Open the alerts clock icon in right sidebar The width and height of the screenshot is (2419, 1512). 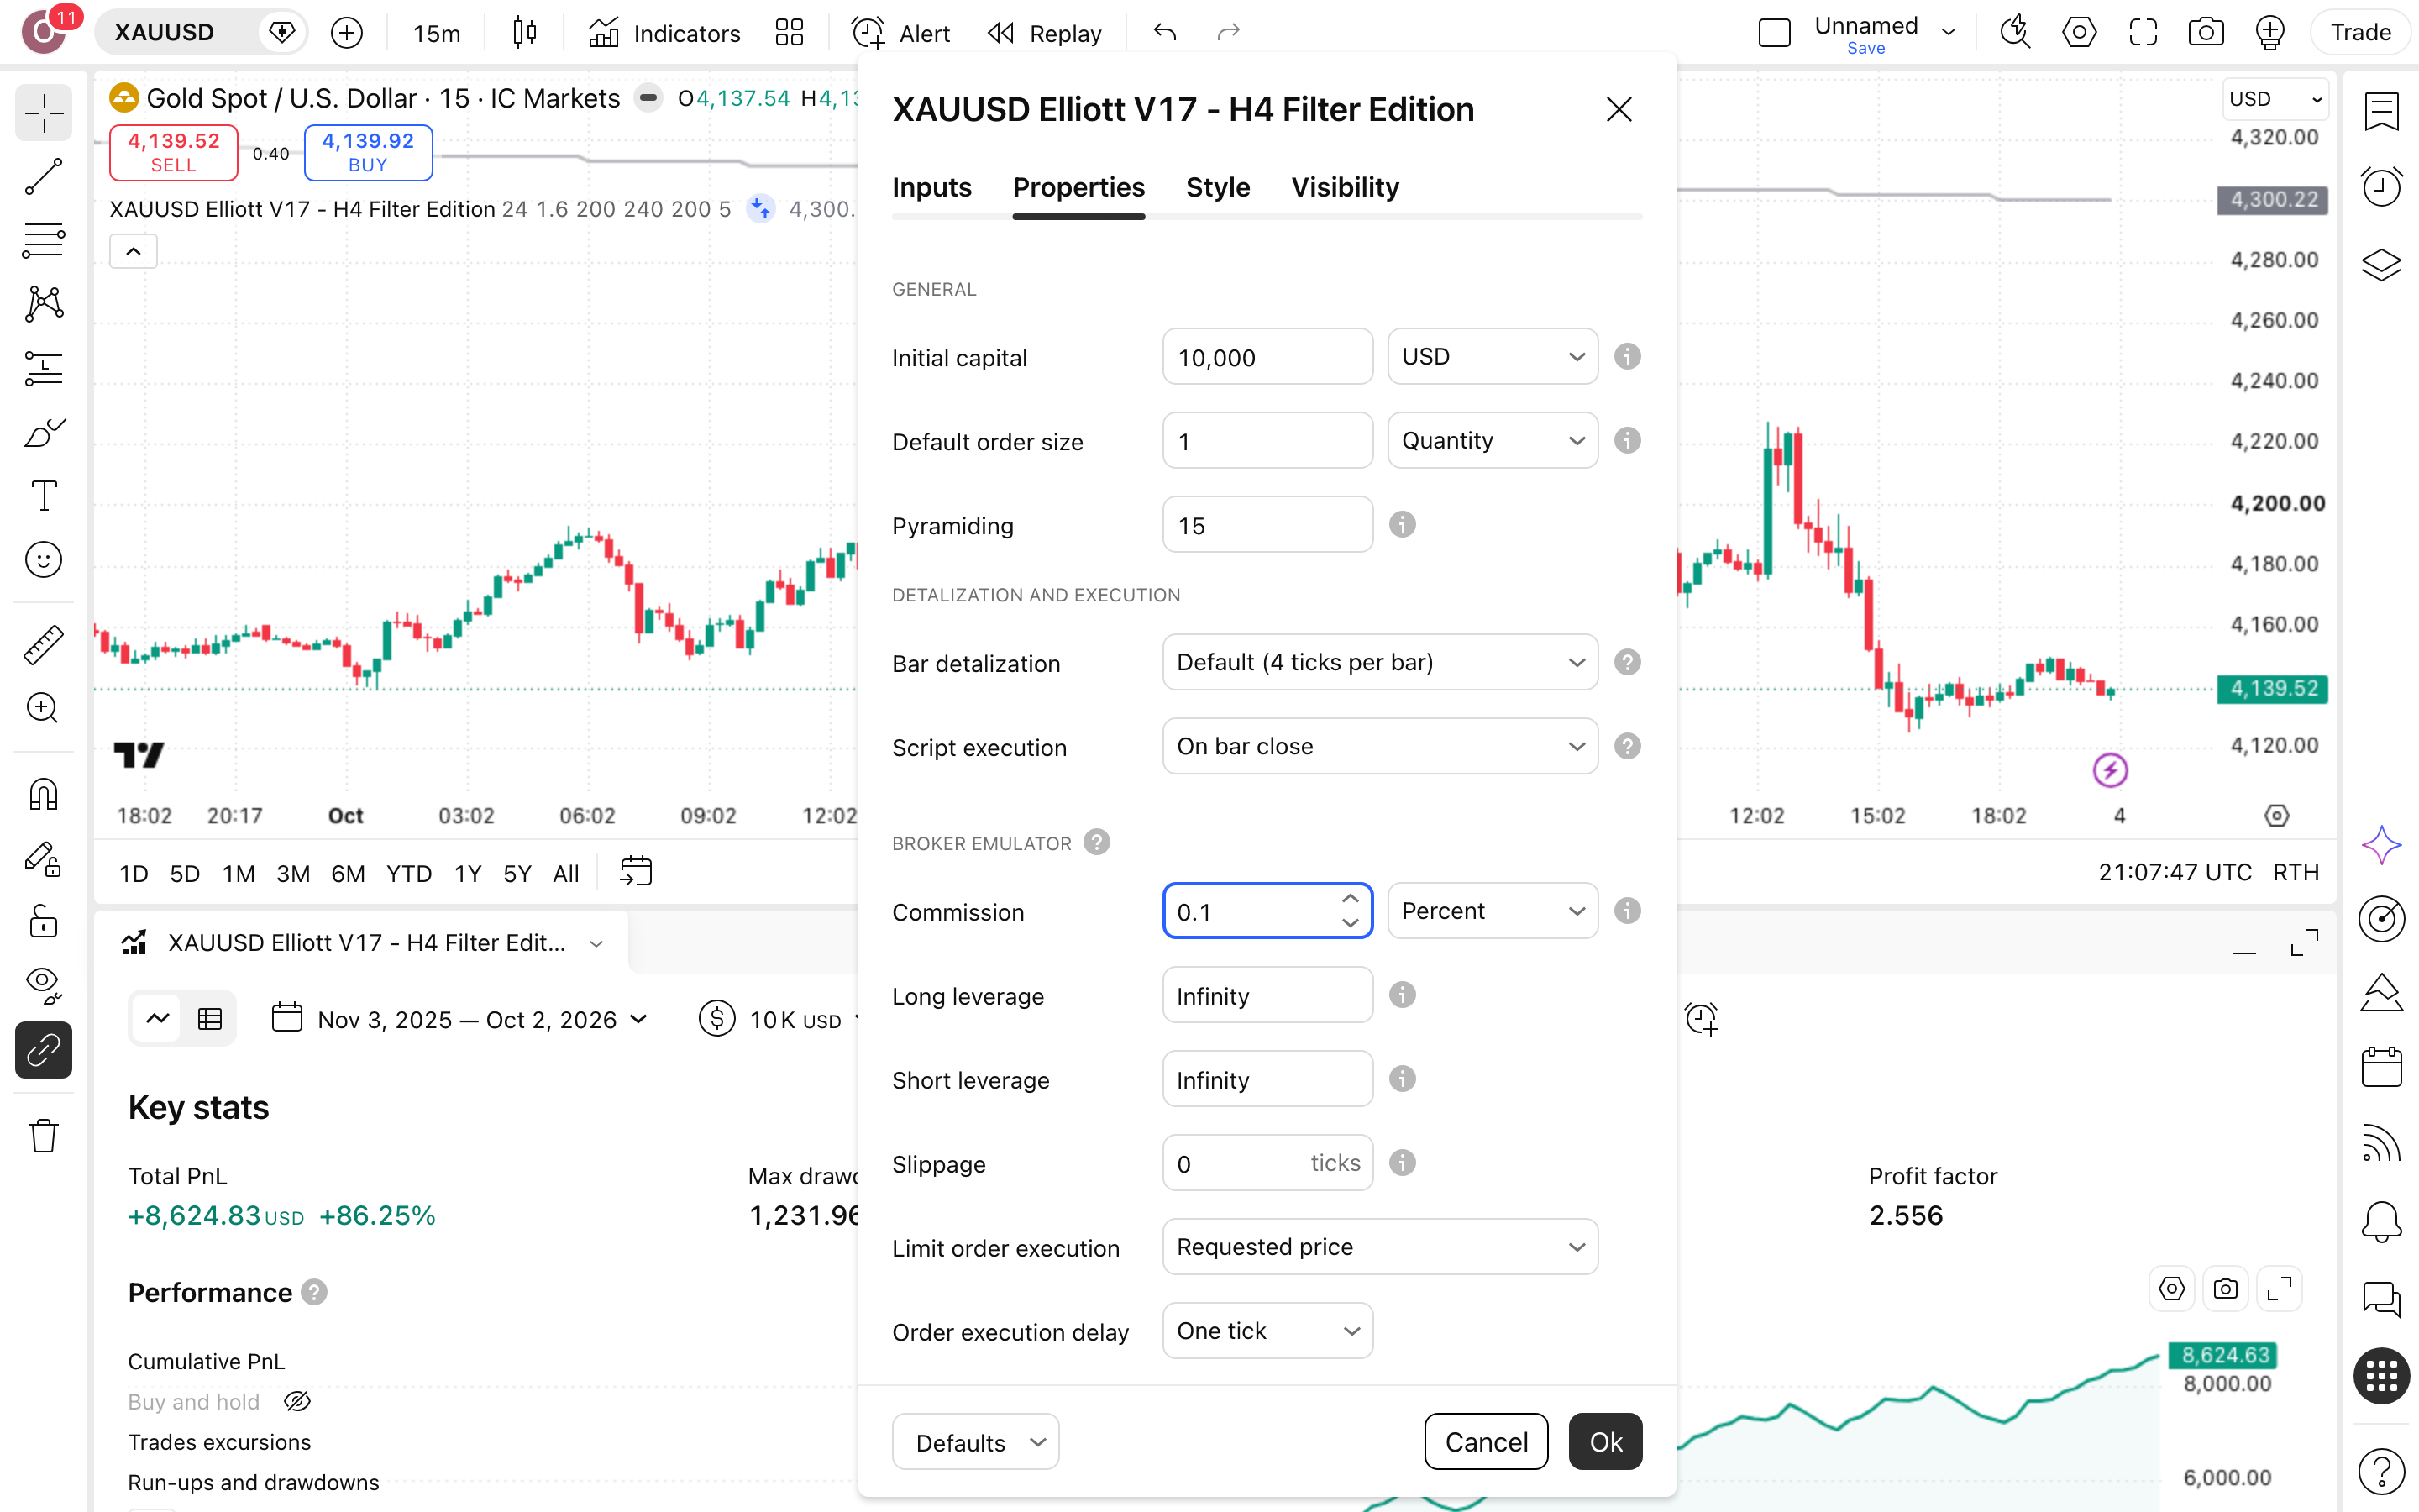[x=2381, y=186]
